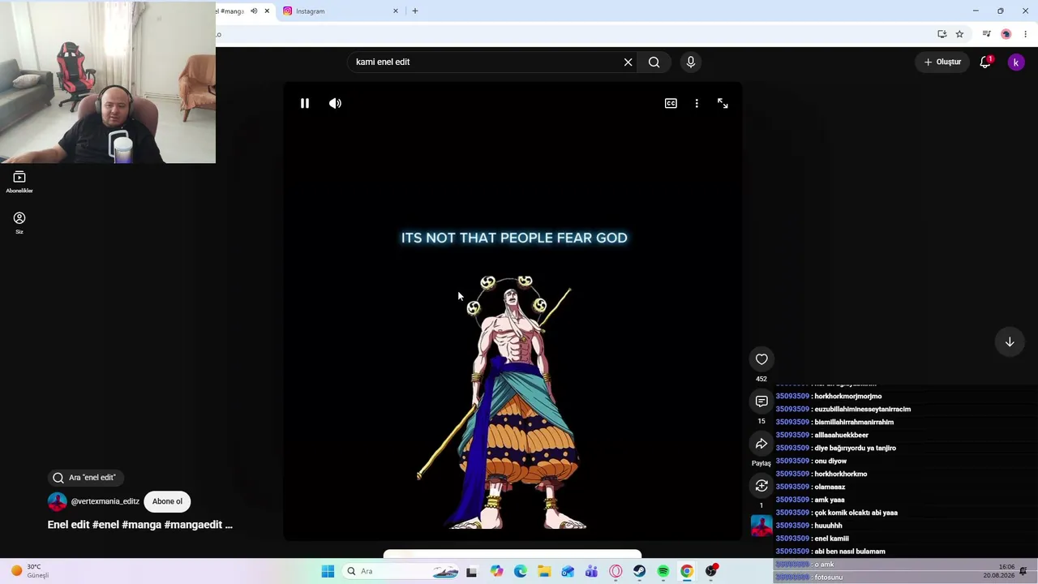The height and width of the screenshot is (584, 1038).
Task: Open the Chrome three-dot menu
Action: pos(1025,34)
